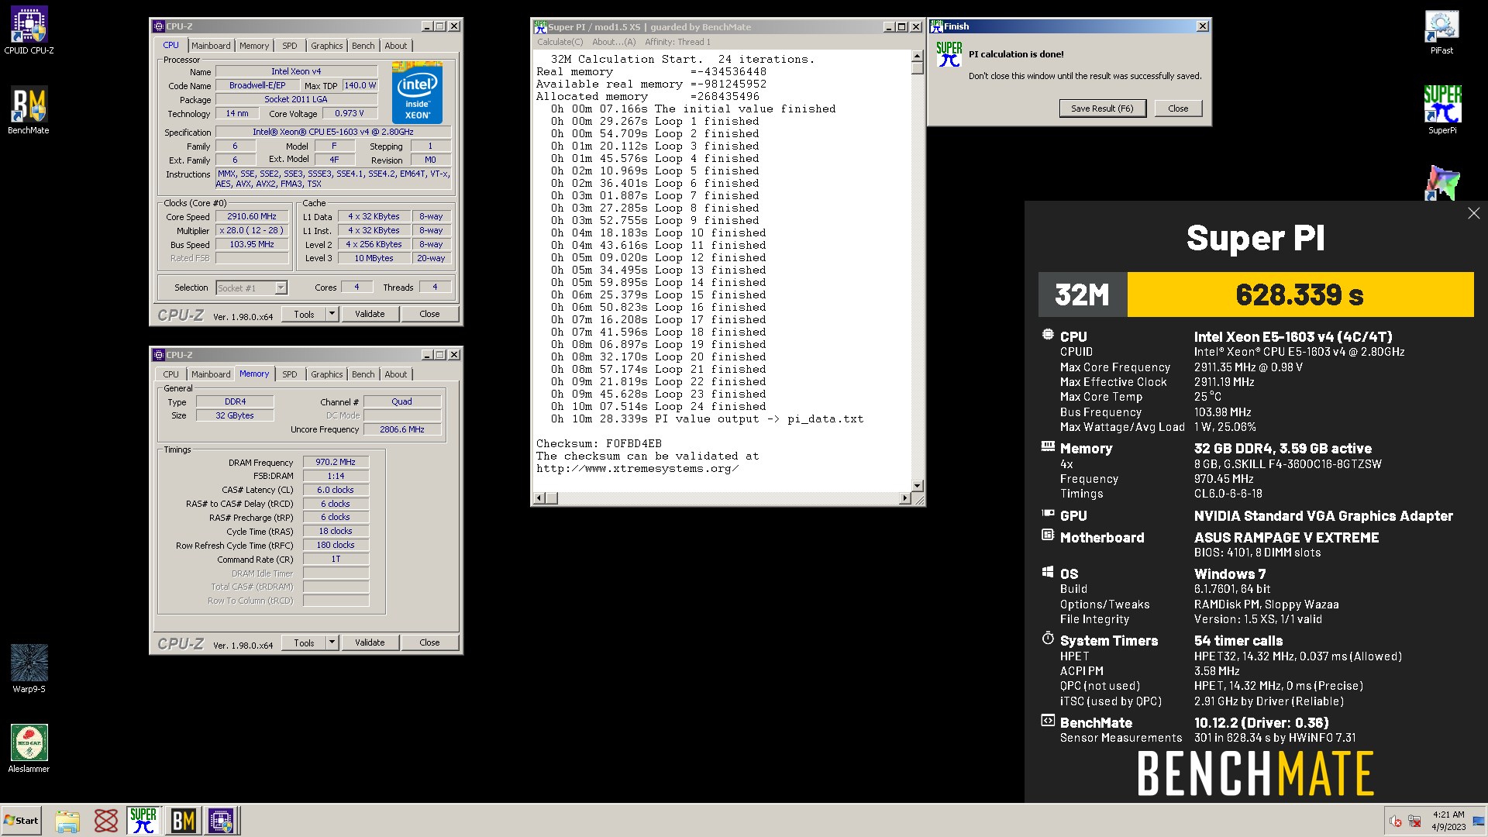Click Close button in top CPU-Z window
Screen dimensions: 1488x837
click(429, 314)
